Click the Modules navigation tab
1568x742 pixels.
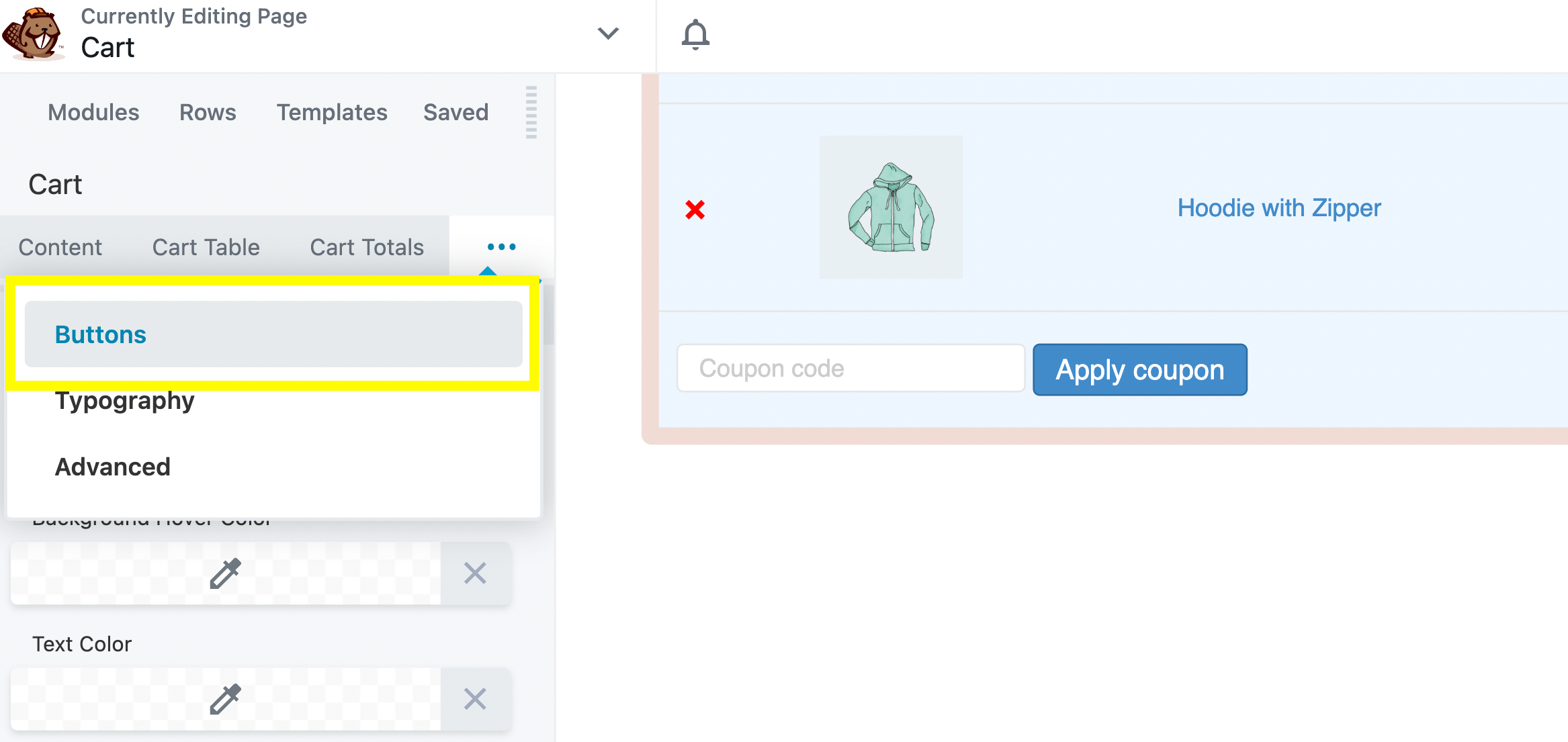[x=93, y=112]
